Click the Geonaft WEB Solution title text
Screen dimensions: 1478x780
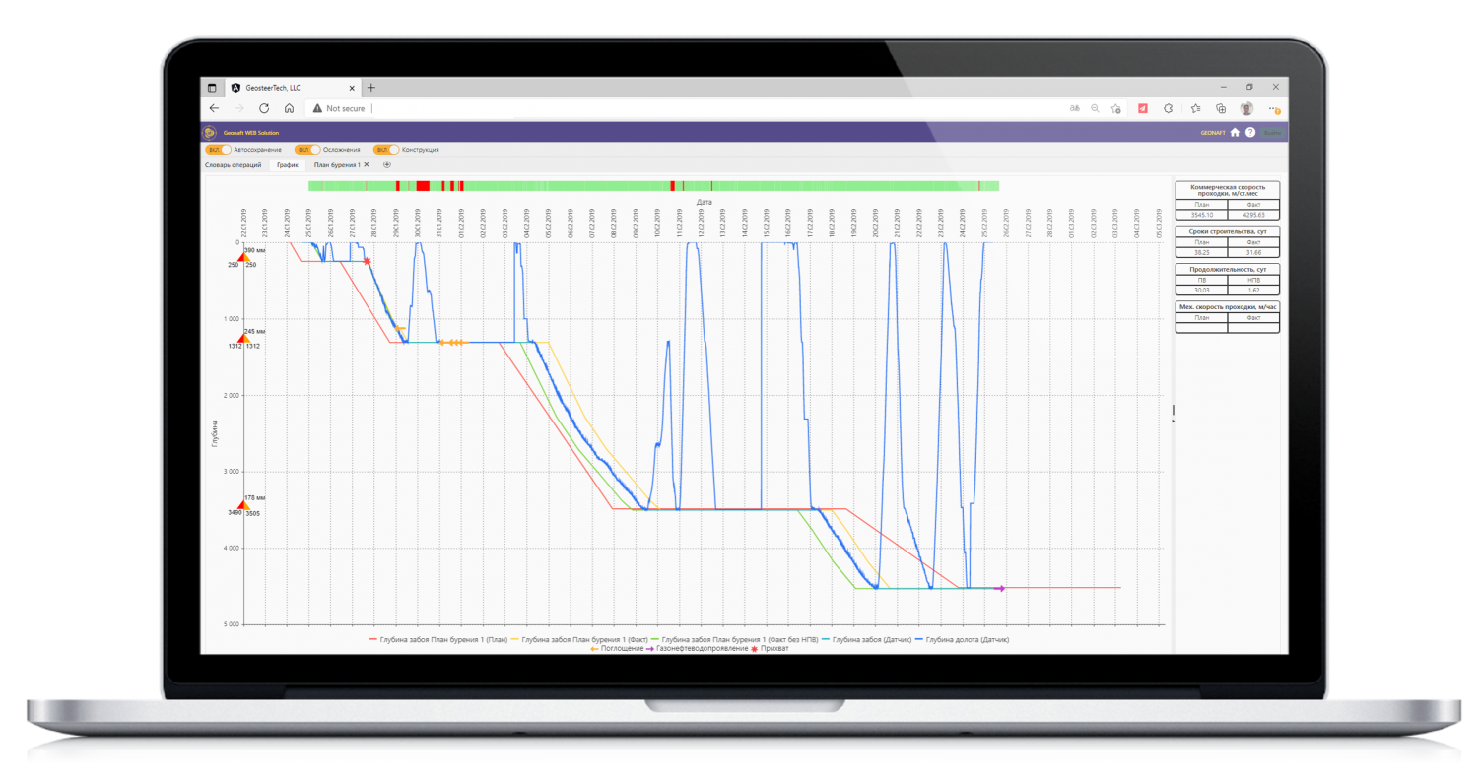(251, 132)
